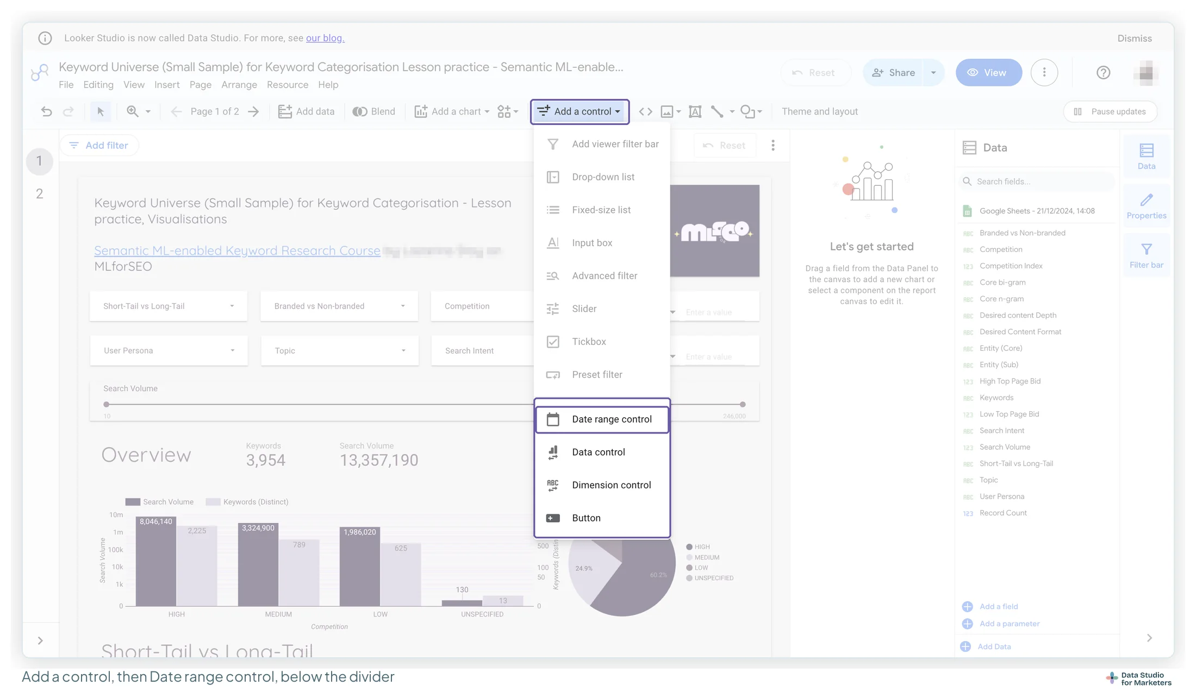Open community visualisations and components icon
The width and height of the screenshot is (1196, 698).
(504, 111)
